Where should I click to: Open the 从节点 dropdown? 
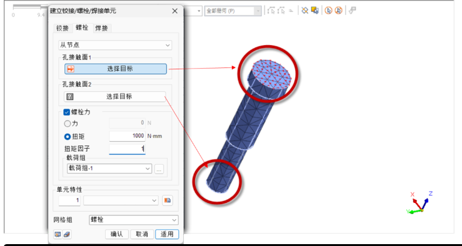115,46
